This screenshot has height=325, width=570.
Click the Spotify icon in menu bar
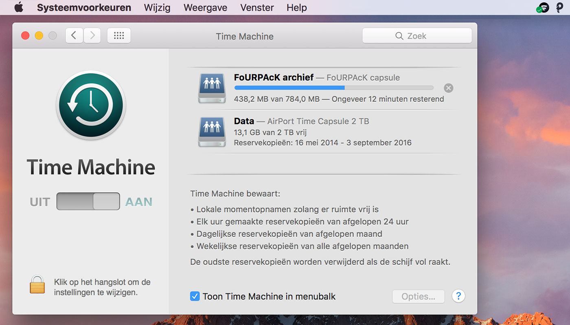click(543, 7)
